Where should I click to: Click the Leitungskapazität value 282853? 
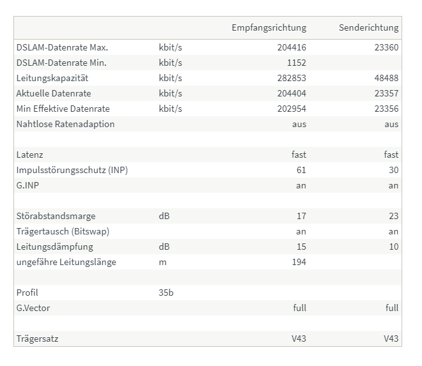coord(292,79)
